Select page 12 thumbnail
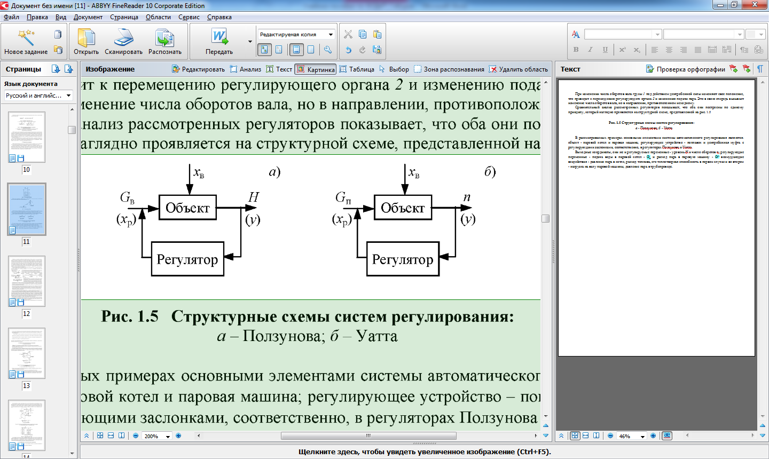 (27, 281)
